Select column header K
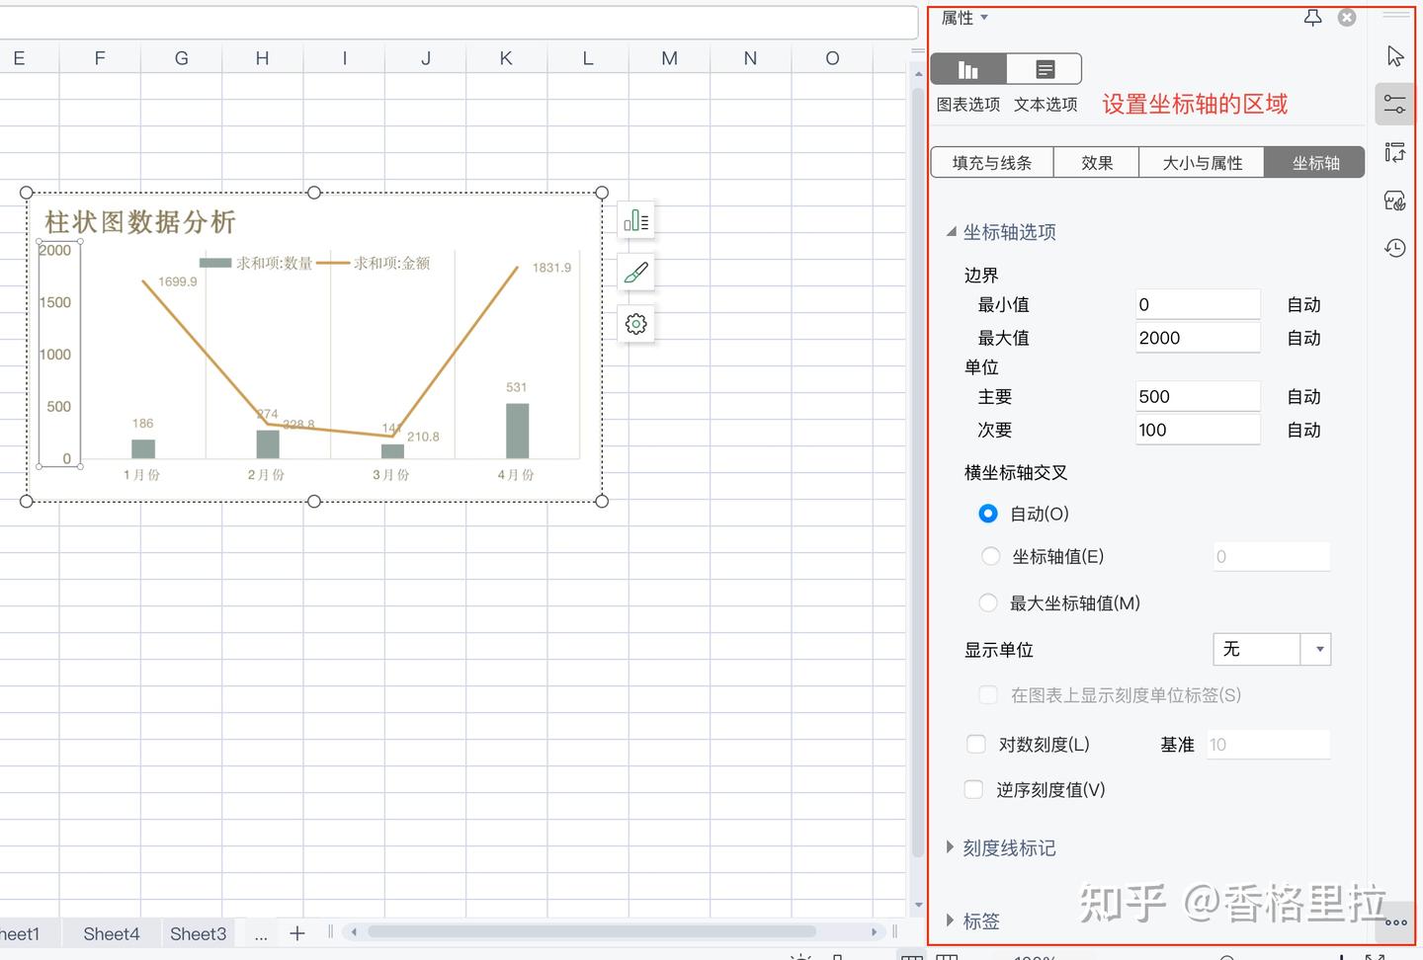This screenshot has height=960, width=1423. pyautogui.click(x=506, y=58)
